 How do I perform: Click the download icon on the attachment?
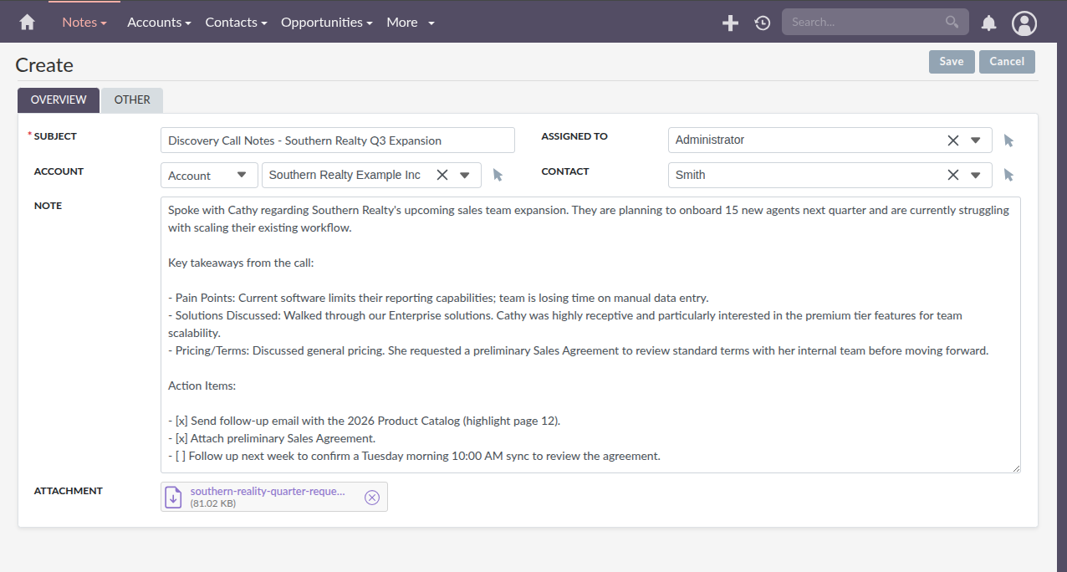click(173, 497)
